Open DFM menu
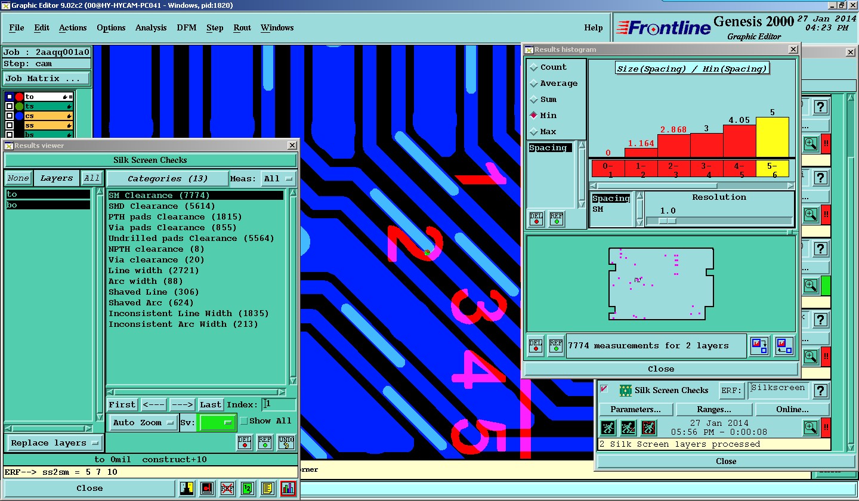859x501 pixels. pos(187,27)
